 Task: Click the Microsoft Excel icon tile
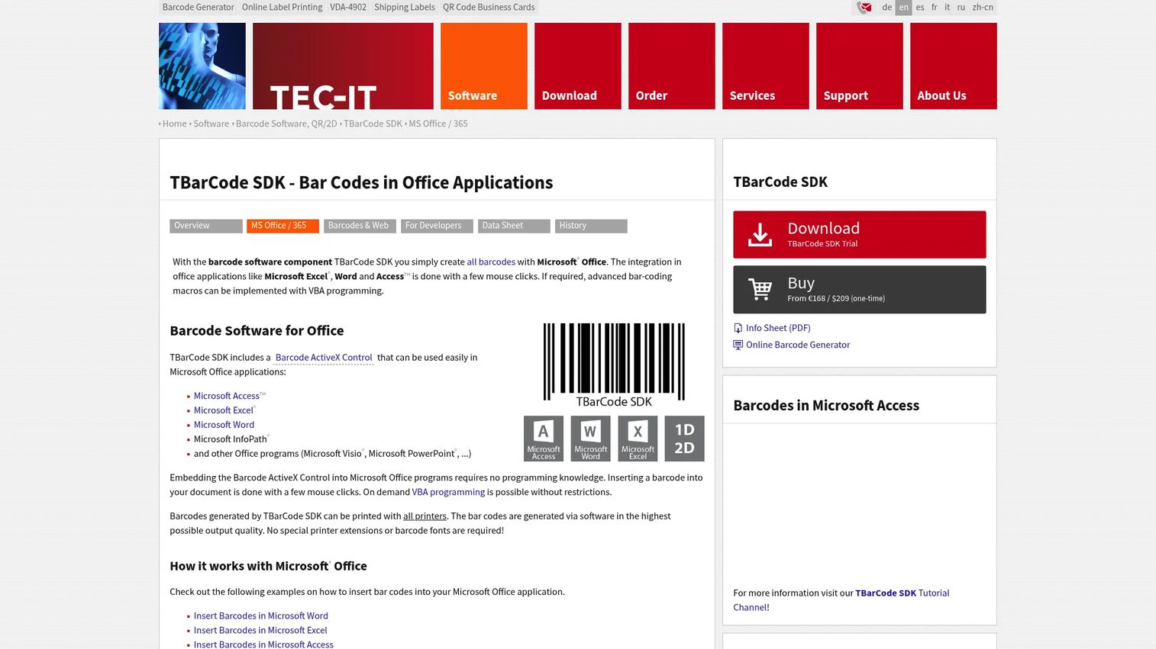coord(638,439)
